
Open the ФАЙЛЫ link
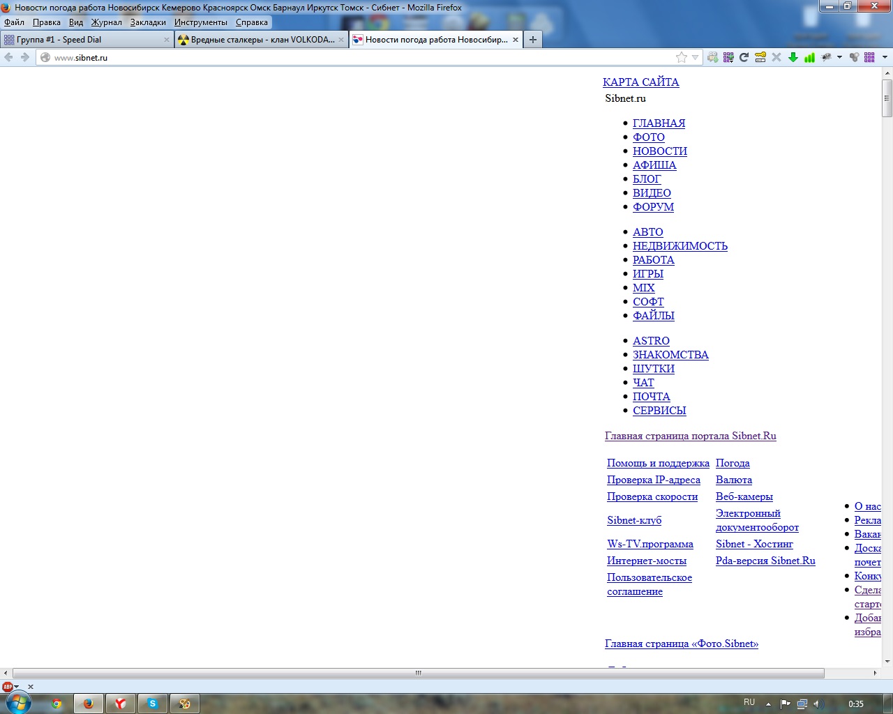[x=654, y=315]
